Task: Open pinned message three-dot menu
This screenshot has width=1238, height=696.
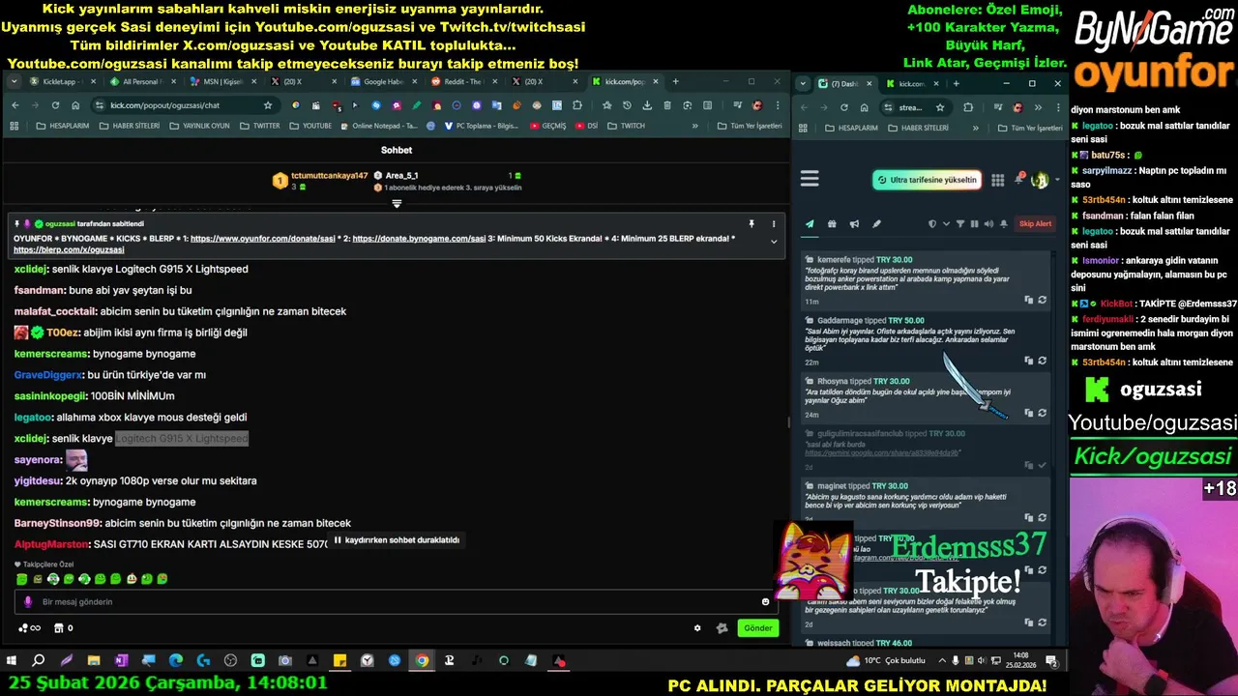Action: click(774, 224)
